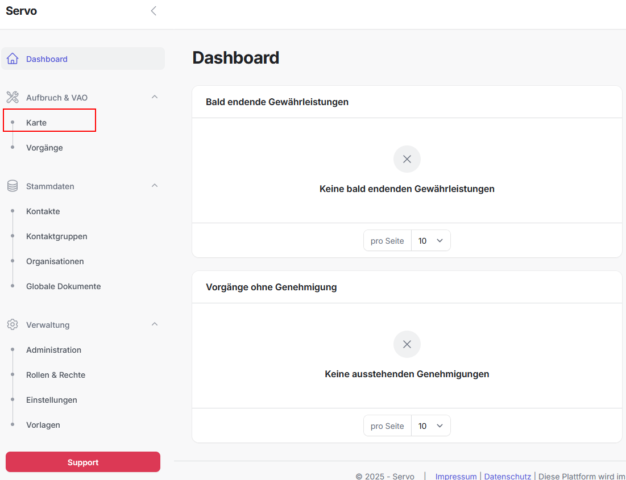Click the home icon beside Dashboard
Screen dimensions: 626x480
click(12, 58)
